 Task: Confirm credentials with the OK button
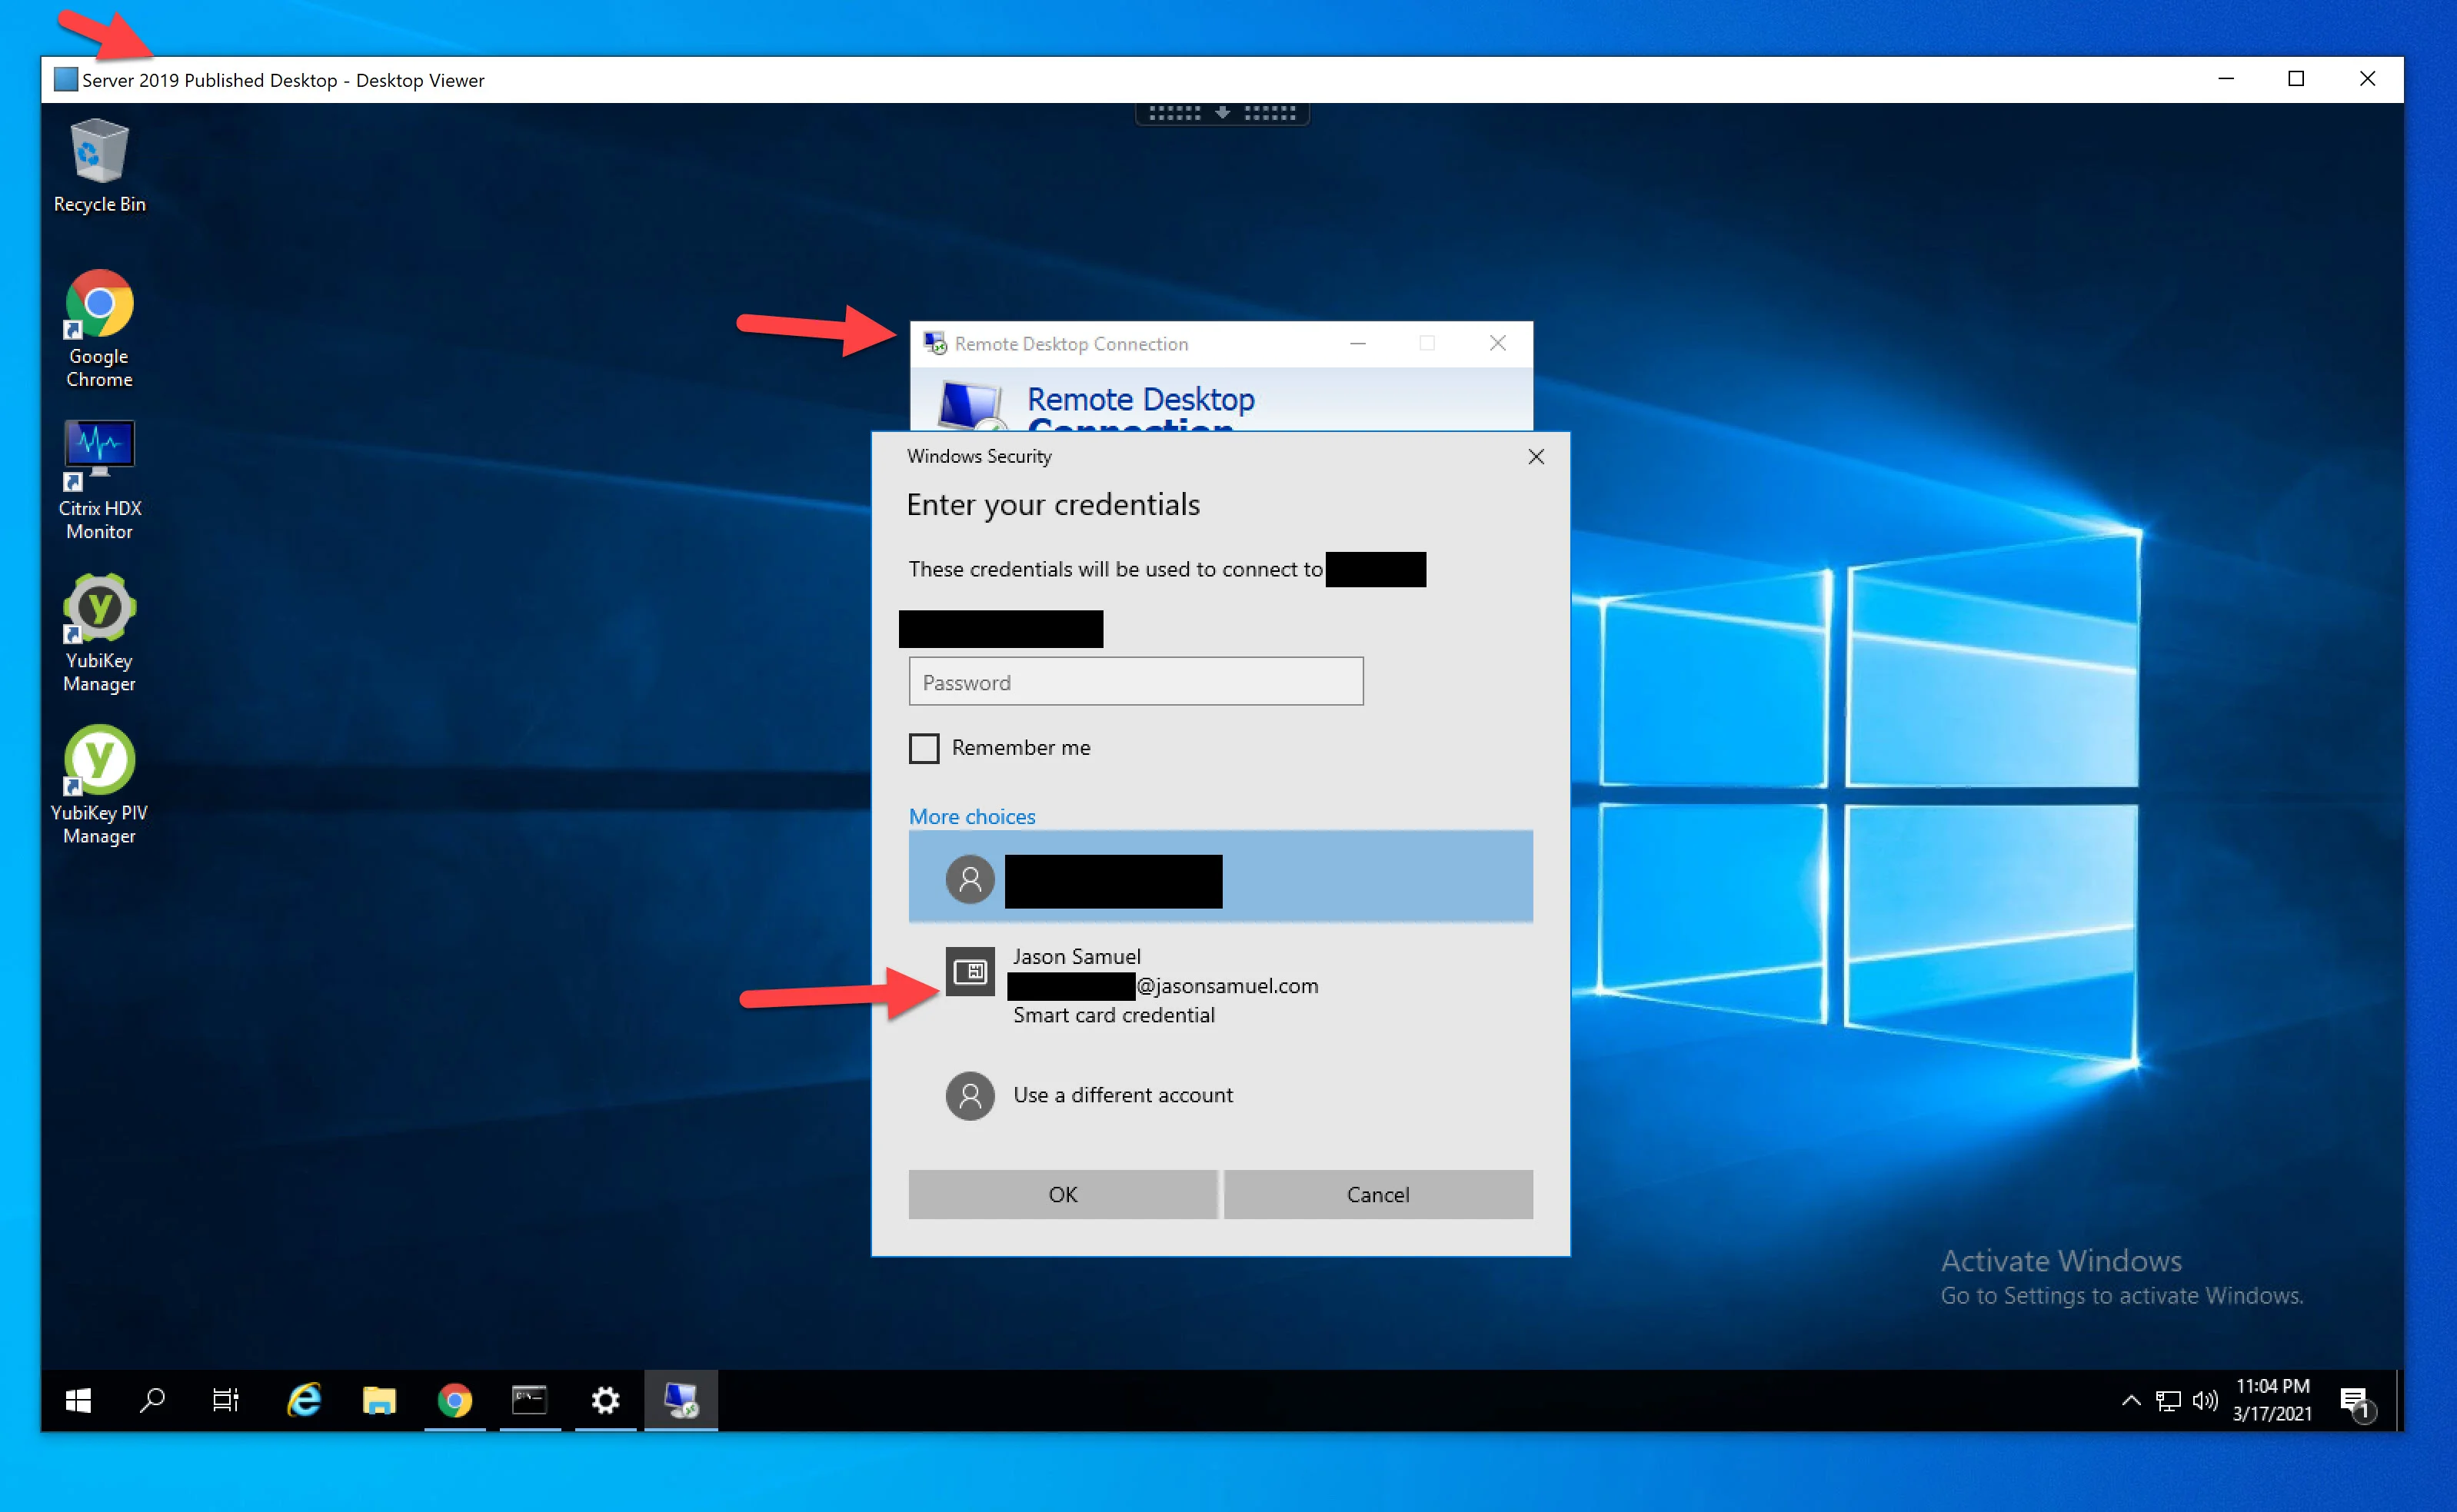pos(1063,1194)
